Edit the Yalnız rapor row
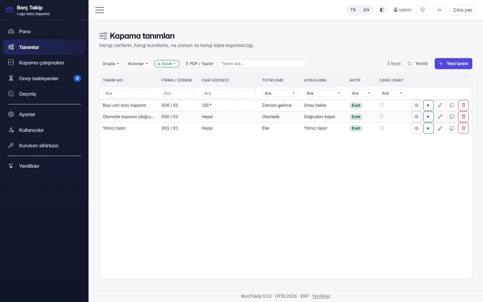The image size is (483, 302). click(x=440, y=128)
